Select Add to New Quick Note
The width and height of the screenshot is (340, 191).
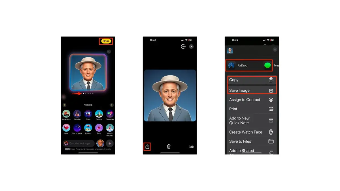tap(252, 121)
